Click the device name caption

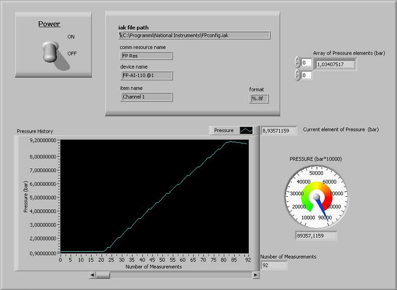click(x=134, y=67)
